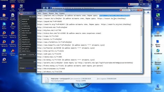Open the oCam desktop icon
This screenshot has height=92, width=164.
pyautogui.click(x=4, y=7)
